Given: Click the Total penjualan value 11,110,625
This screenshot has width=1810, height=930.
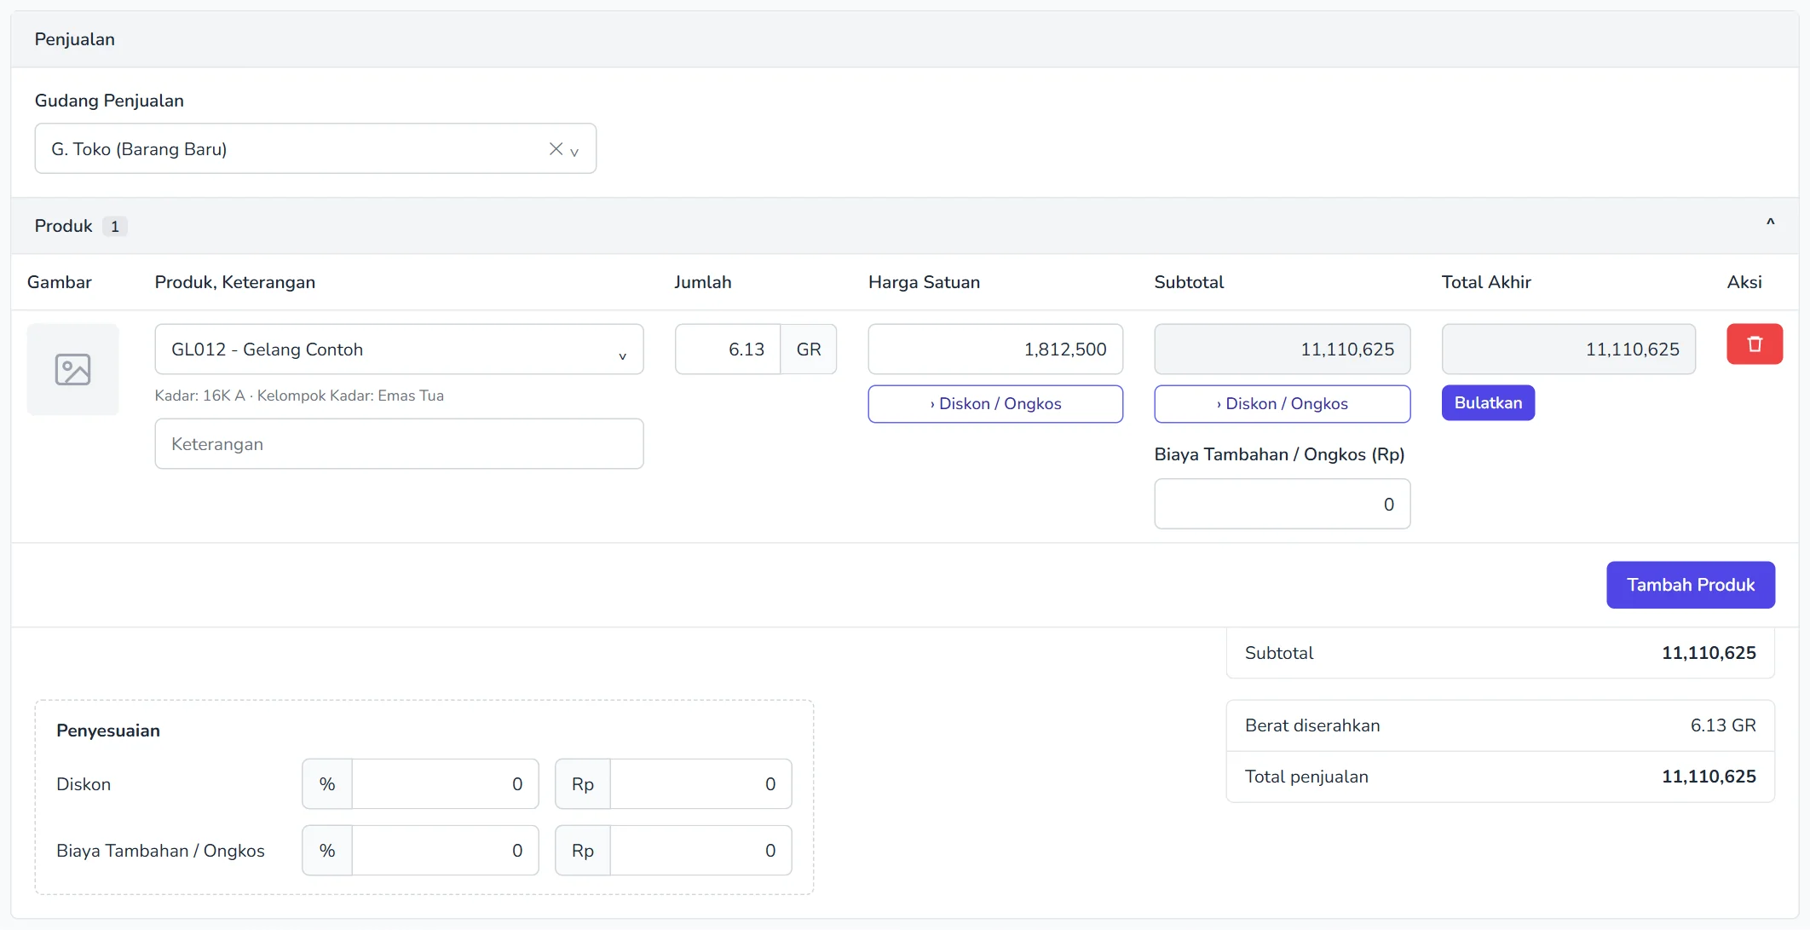Looking at the screenshot, I should 1709,777.
